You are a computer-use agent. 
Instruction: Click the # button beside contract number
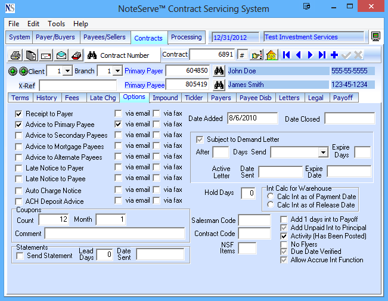242,55
